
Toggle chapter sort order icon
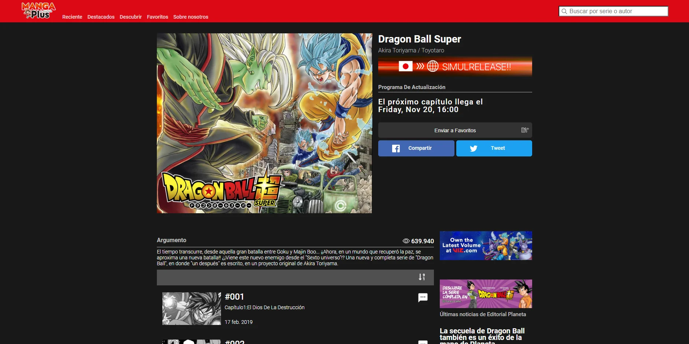click(422, 277)
